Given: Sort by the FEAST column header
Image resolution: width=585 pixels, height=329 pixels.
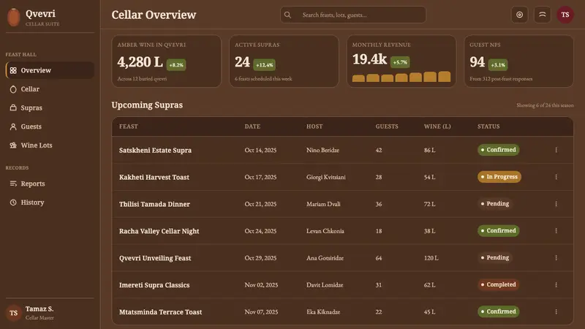Looking at the screenshot, I should click(129, 126).
